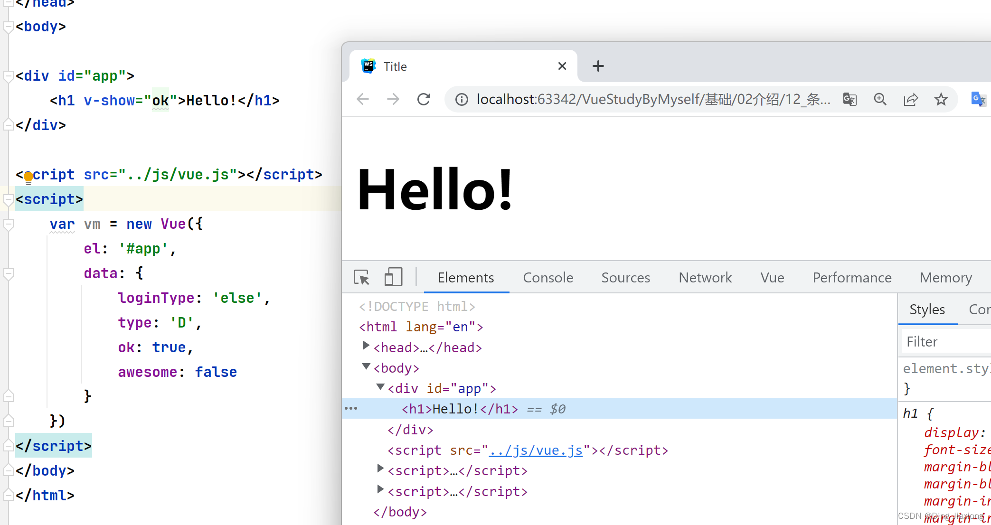Image resolution: width=991 pixels, height=525 pixels.
Task: Click the v-show attribute in the editor
Action: click(x=109, y=101)
